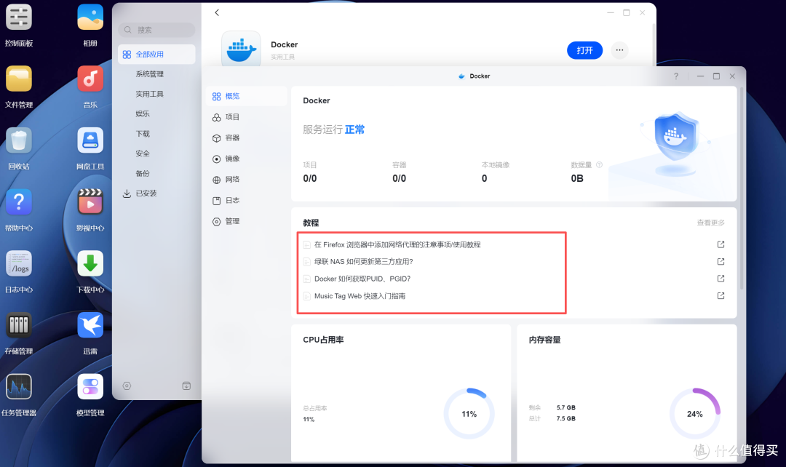786x467 pixels.
Task: Open the 回收站 recycle bin
Action: coord(18,141)
